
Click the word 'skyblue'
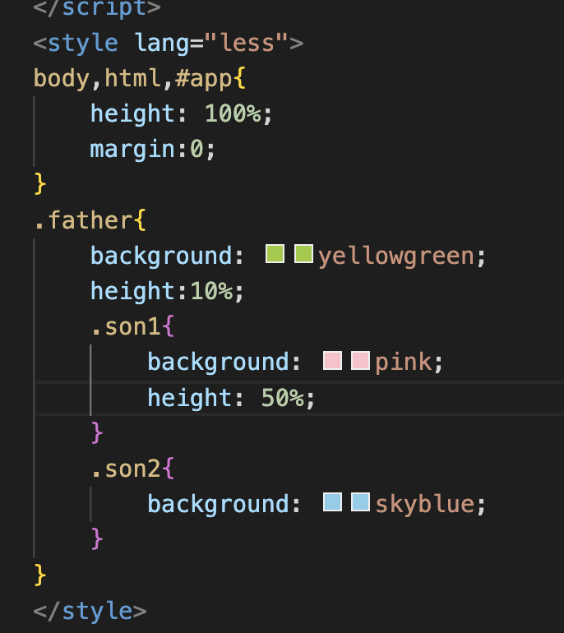pos(425,505)
